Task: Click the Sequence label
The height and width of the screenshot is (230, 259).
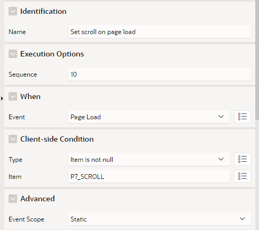Action: pos(23,75)
